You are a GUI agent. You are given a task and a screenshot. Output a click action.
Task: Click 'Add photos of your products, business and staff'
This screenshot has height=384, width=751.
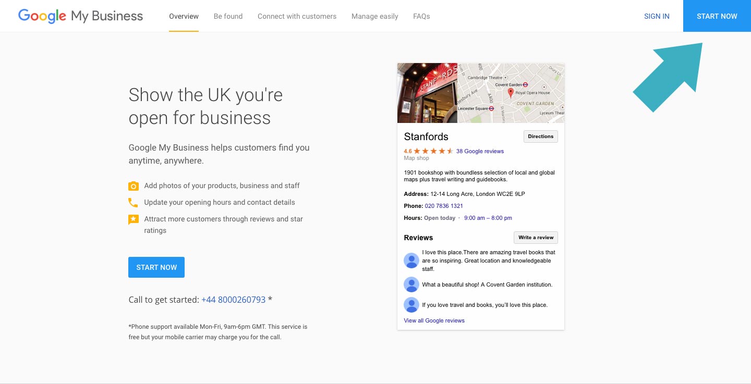pos(222,185)
